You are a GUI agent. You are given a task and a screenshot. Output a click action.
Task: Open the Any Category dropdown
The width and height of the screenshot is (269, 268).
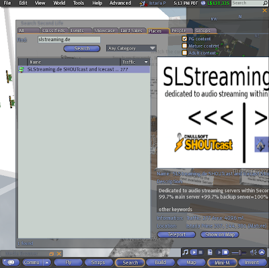point(131,48)
